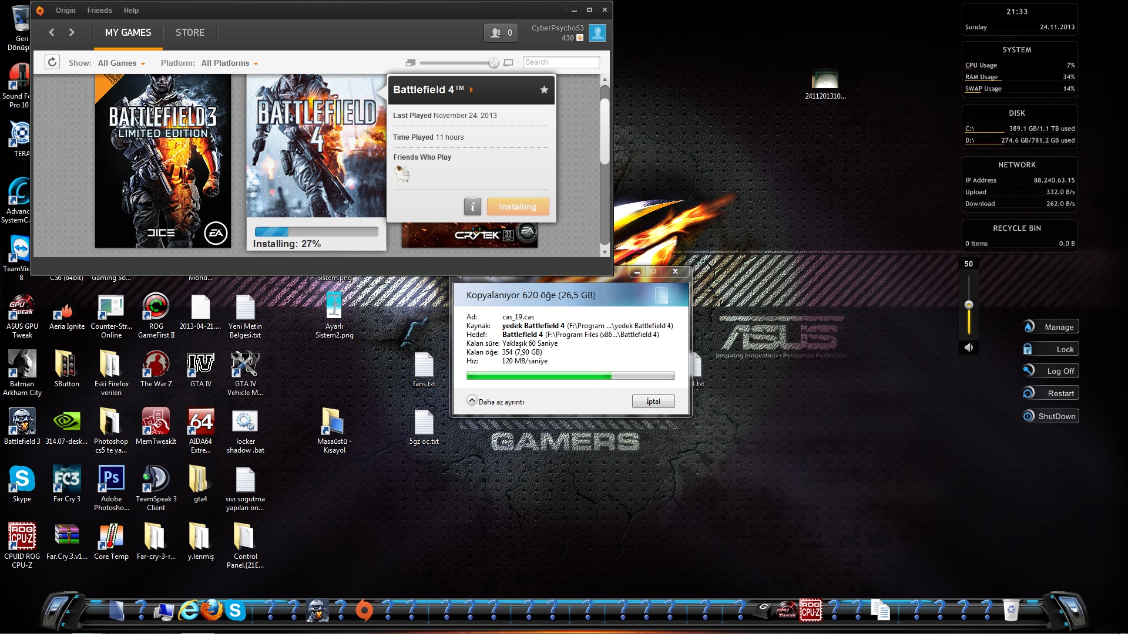This screenshot has height=634, width=1128.
Task: Select the Battlefield 3 Limited Edition cover
Action: tap(163, 161)
